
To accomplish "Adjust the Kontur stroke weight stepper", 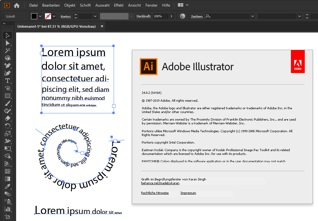I will pos(76,16).
